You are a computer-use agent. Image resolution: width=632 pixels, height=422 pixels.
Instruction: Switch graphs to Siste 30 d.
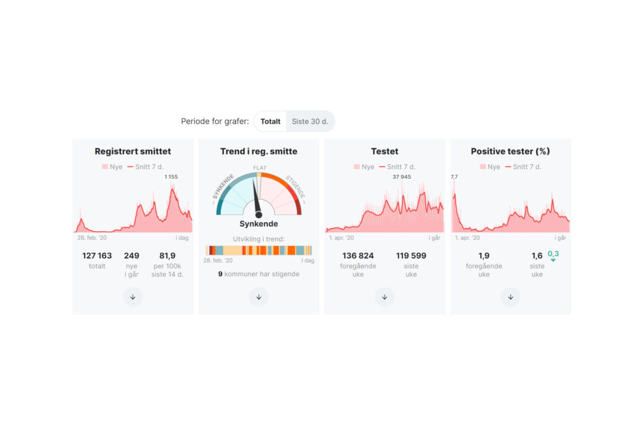click(310, 122)
